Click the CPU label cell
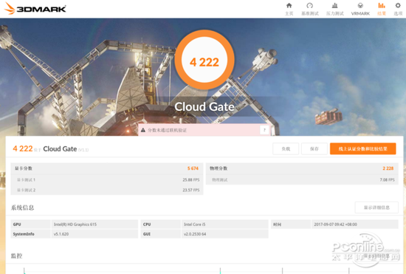The image size is (406, 274). tap(160, 225)
